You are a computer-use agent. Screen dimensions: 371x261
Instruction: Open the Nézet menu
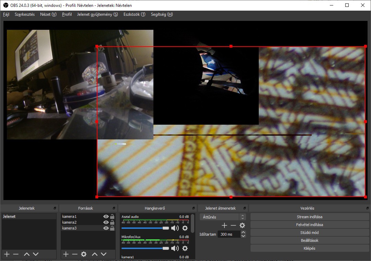48,14
